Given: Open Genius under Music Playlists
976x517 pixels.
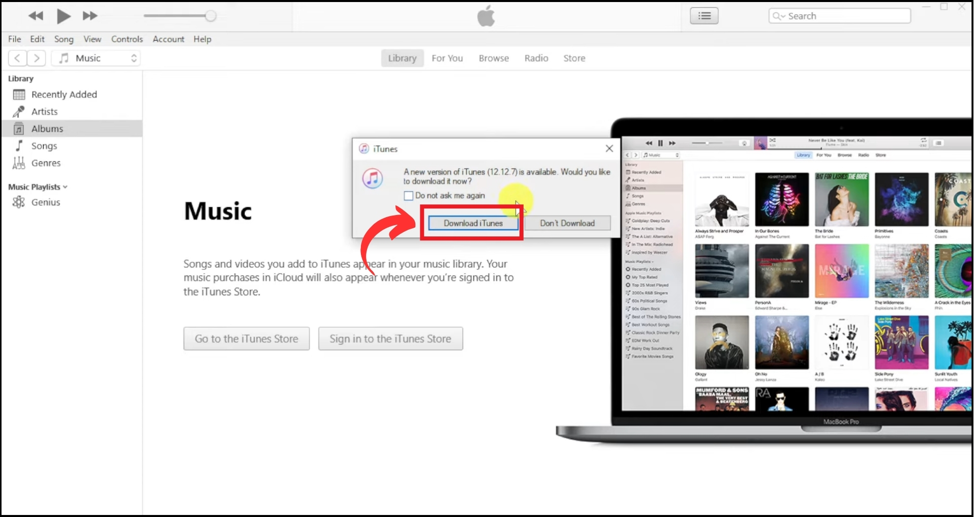Looking at the screenshot, I should [x=46, y=202].
